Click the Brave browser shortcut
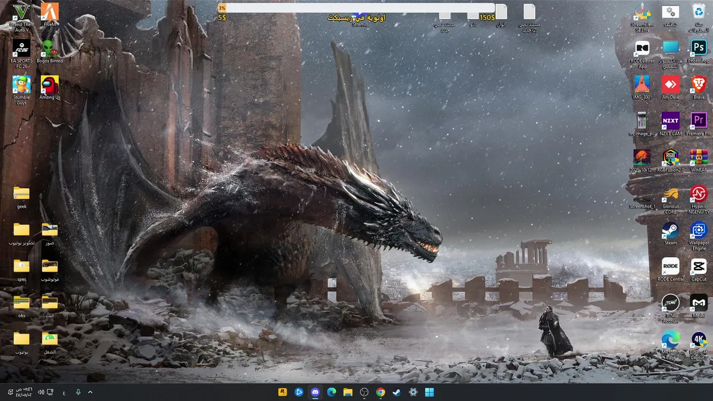 pyautogui.click(x=699, y=87)
